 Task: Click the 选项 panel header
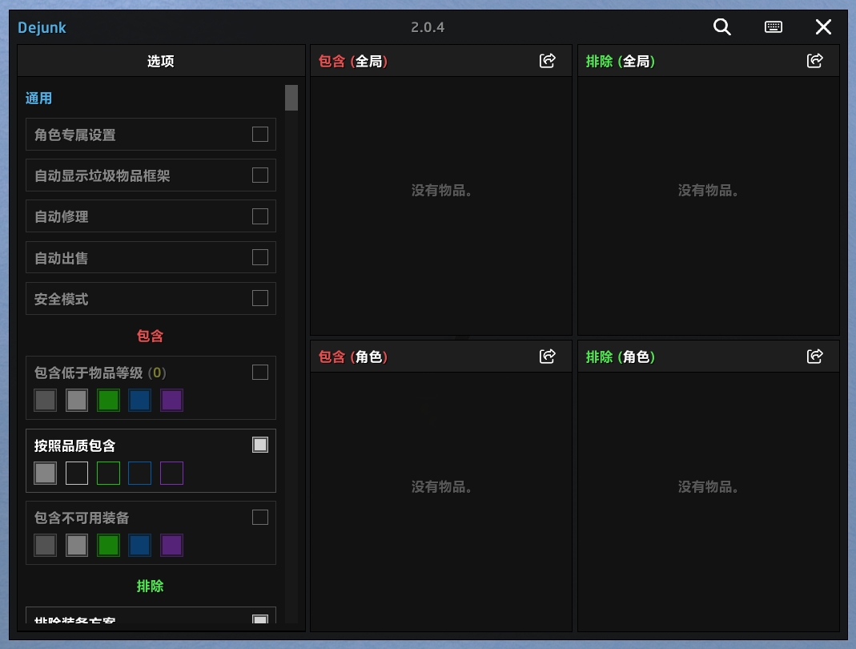point(161,61)
